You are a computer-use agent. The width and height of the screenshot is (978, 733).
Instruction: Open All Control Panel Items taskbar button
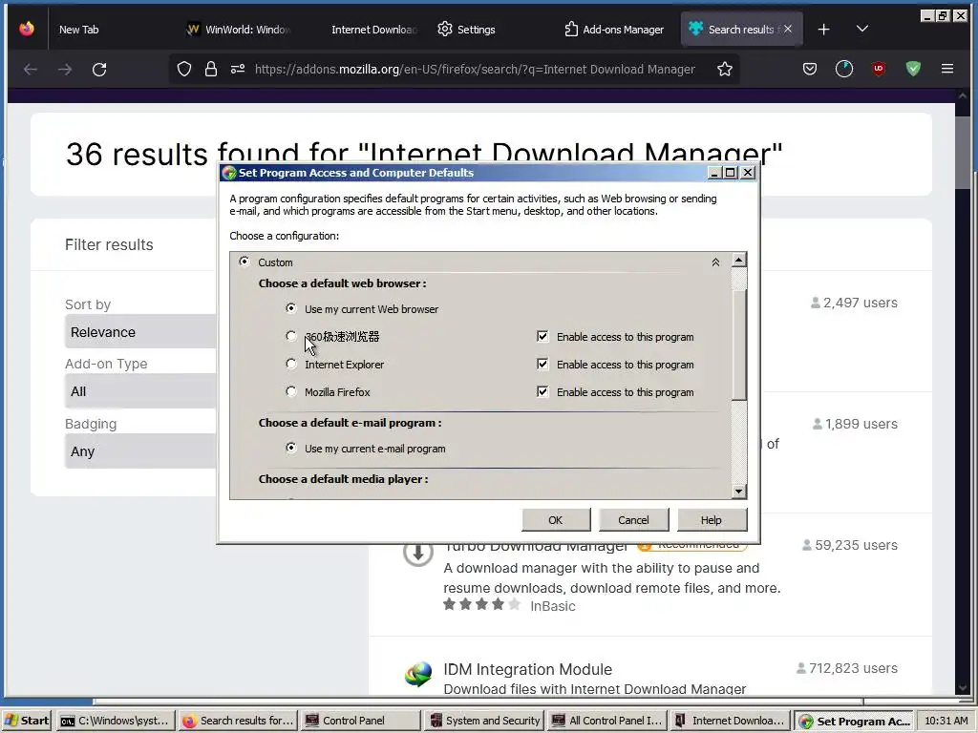coord(606,721)
